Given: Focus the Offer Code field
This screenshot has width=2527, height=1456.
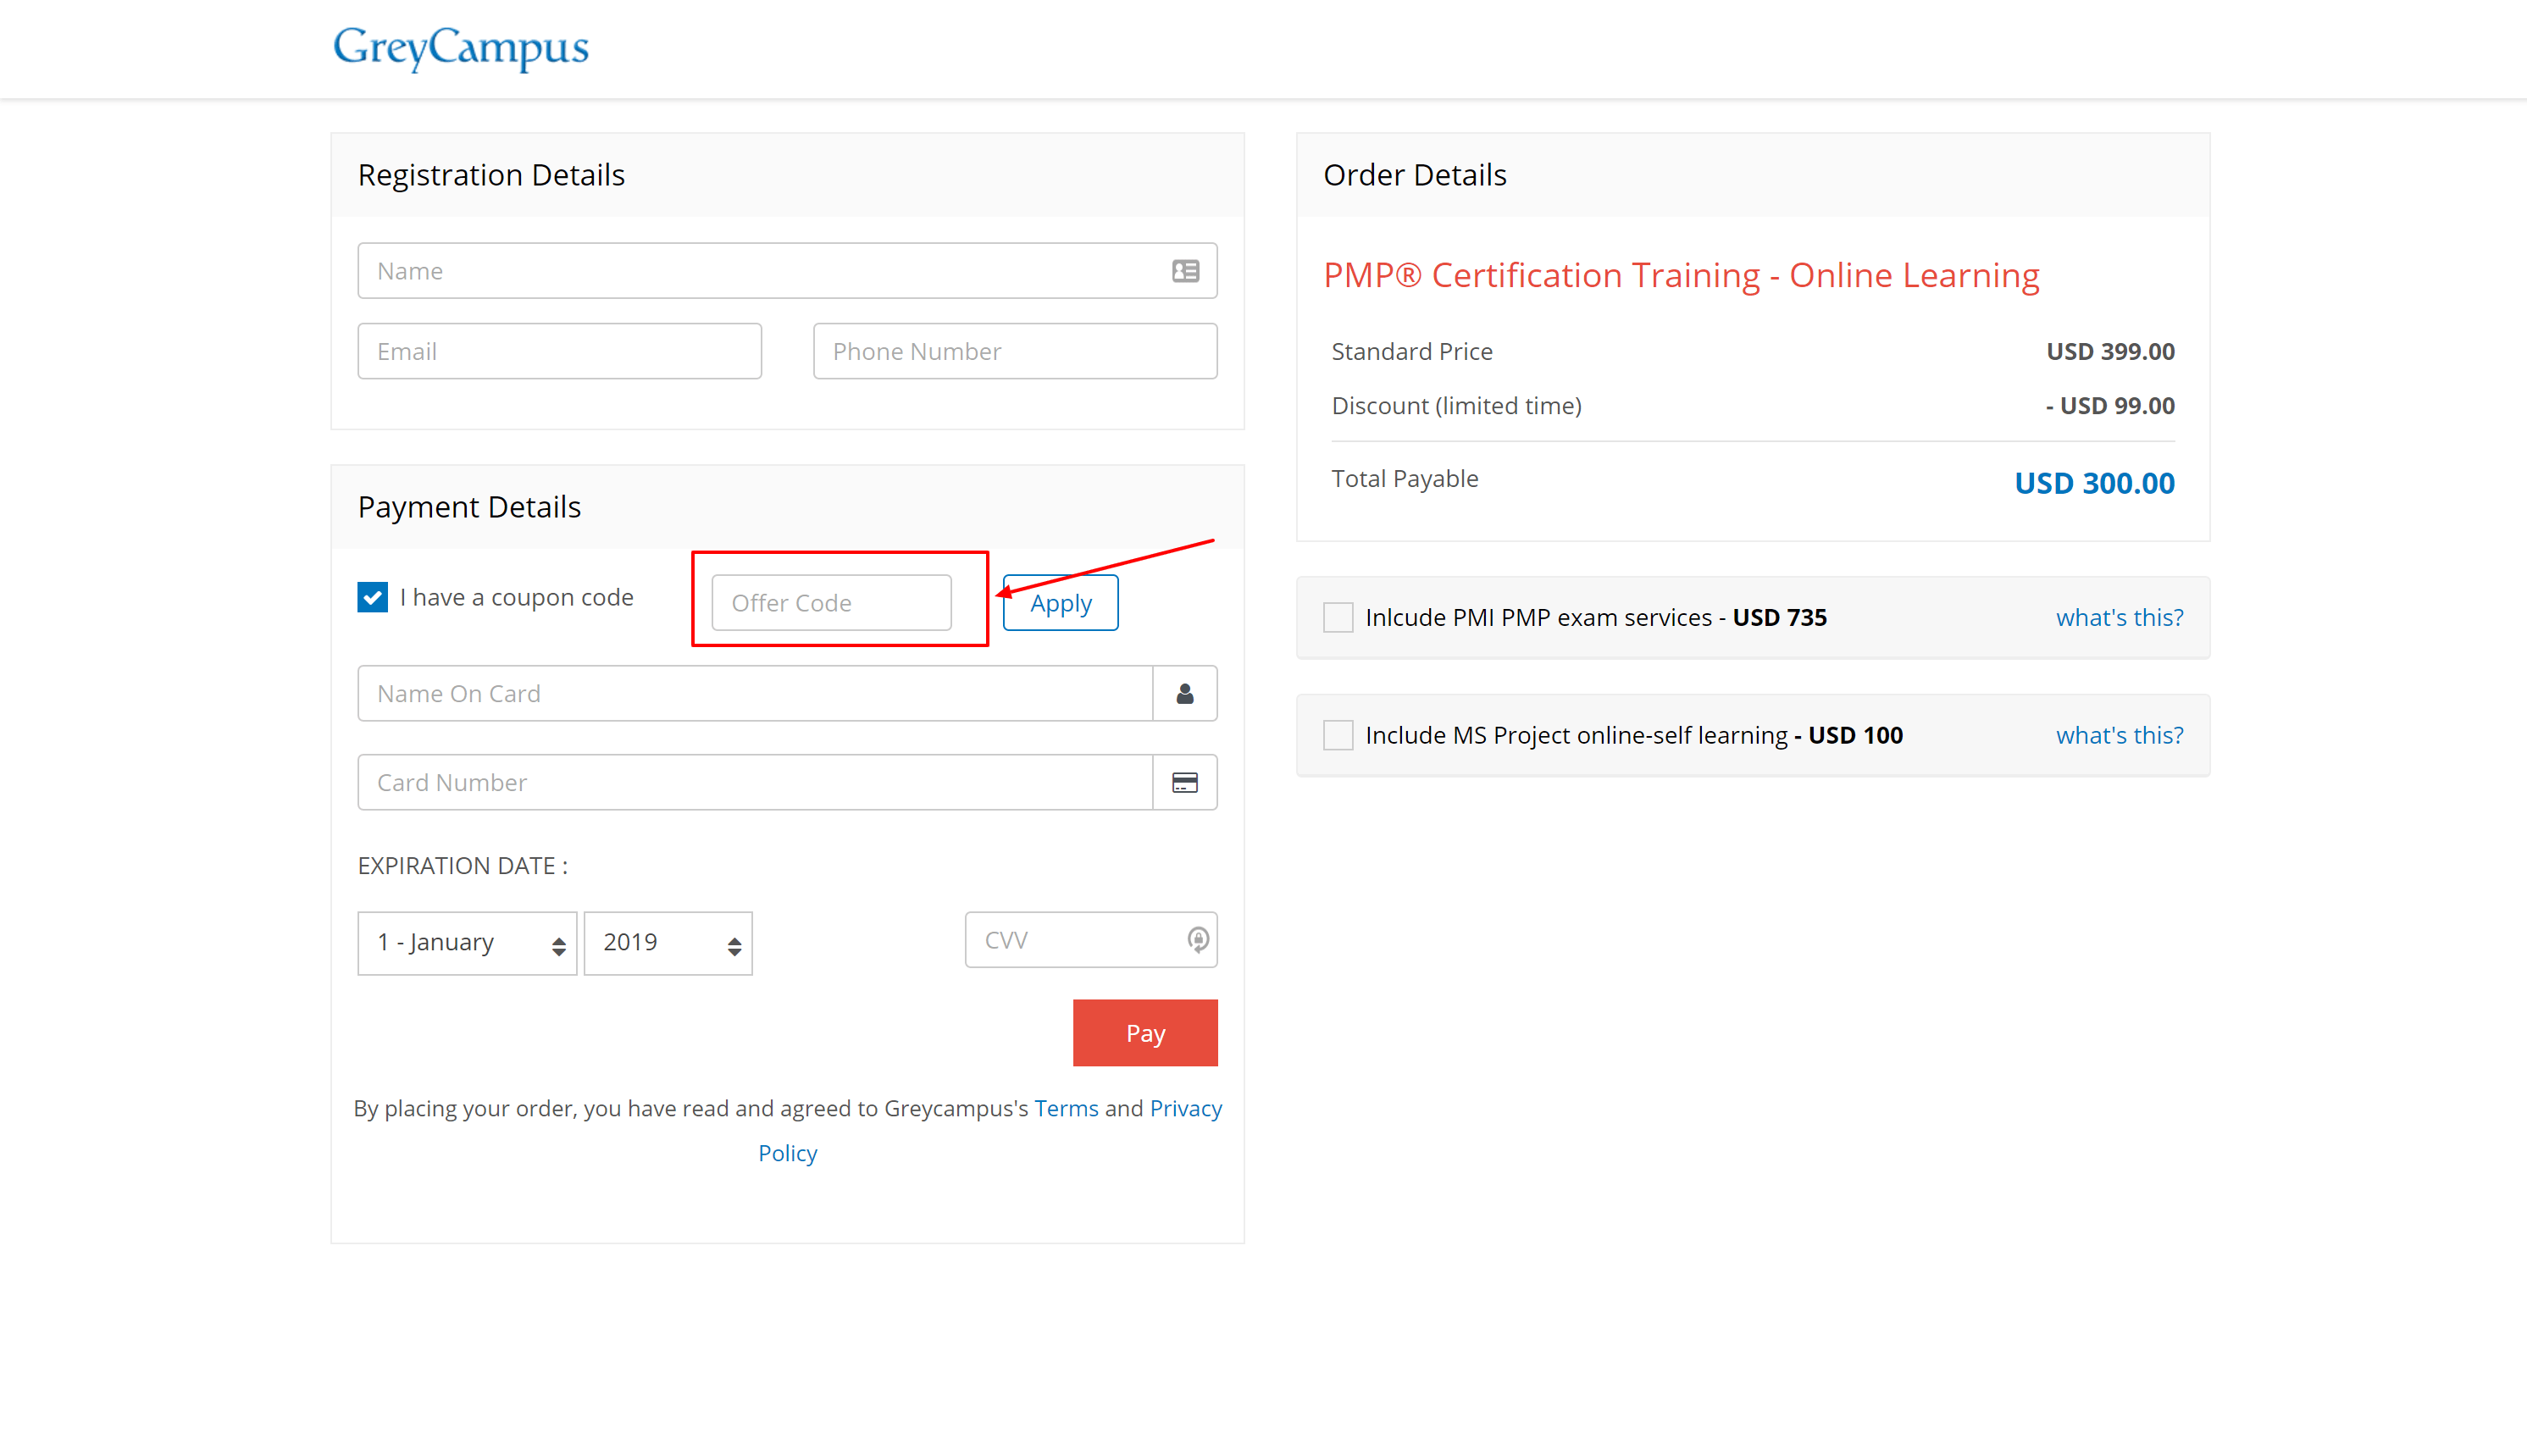Looking at the screenshot, I should point(831,603).
